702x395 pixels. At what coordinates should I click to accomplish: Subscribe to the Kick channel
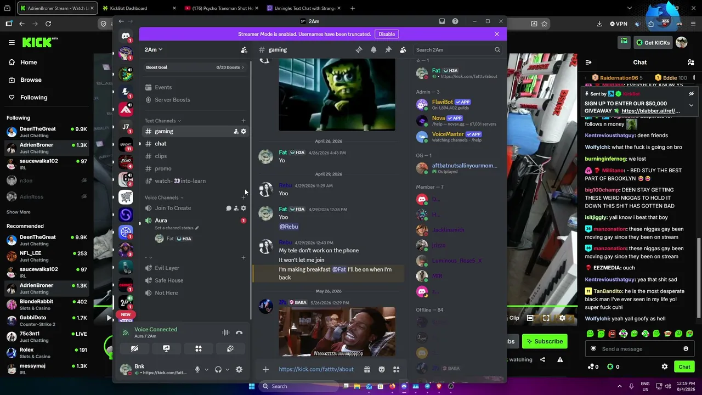tap(545, 341)
